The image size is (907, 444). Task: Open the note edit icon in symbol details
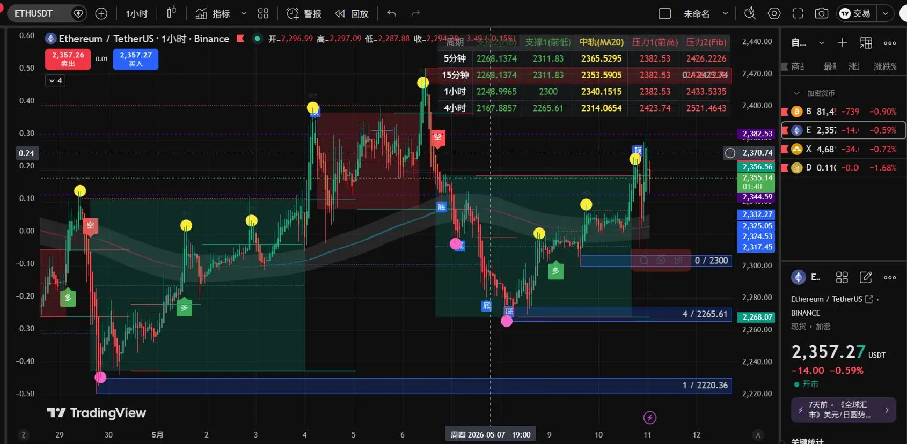866,277
